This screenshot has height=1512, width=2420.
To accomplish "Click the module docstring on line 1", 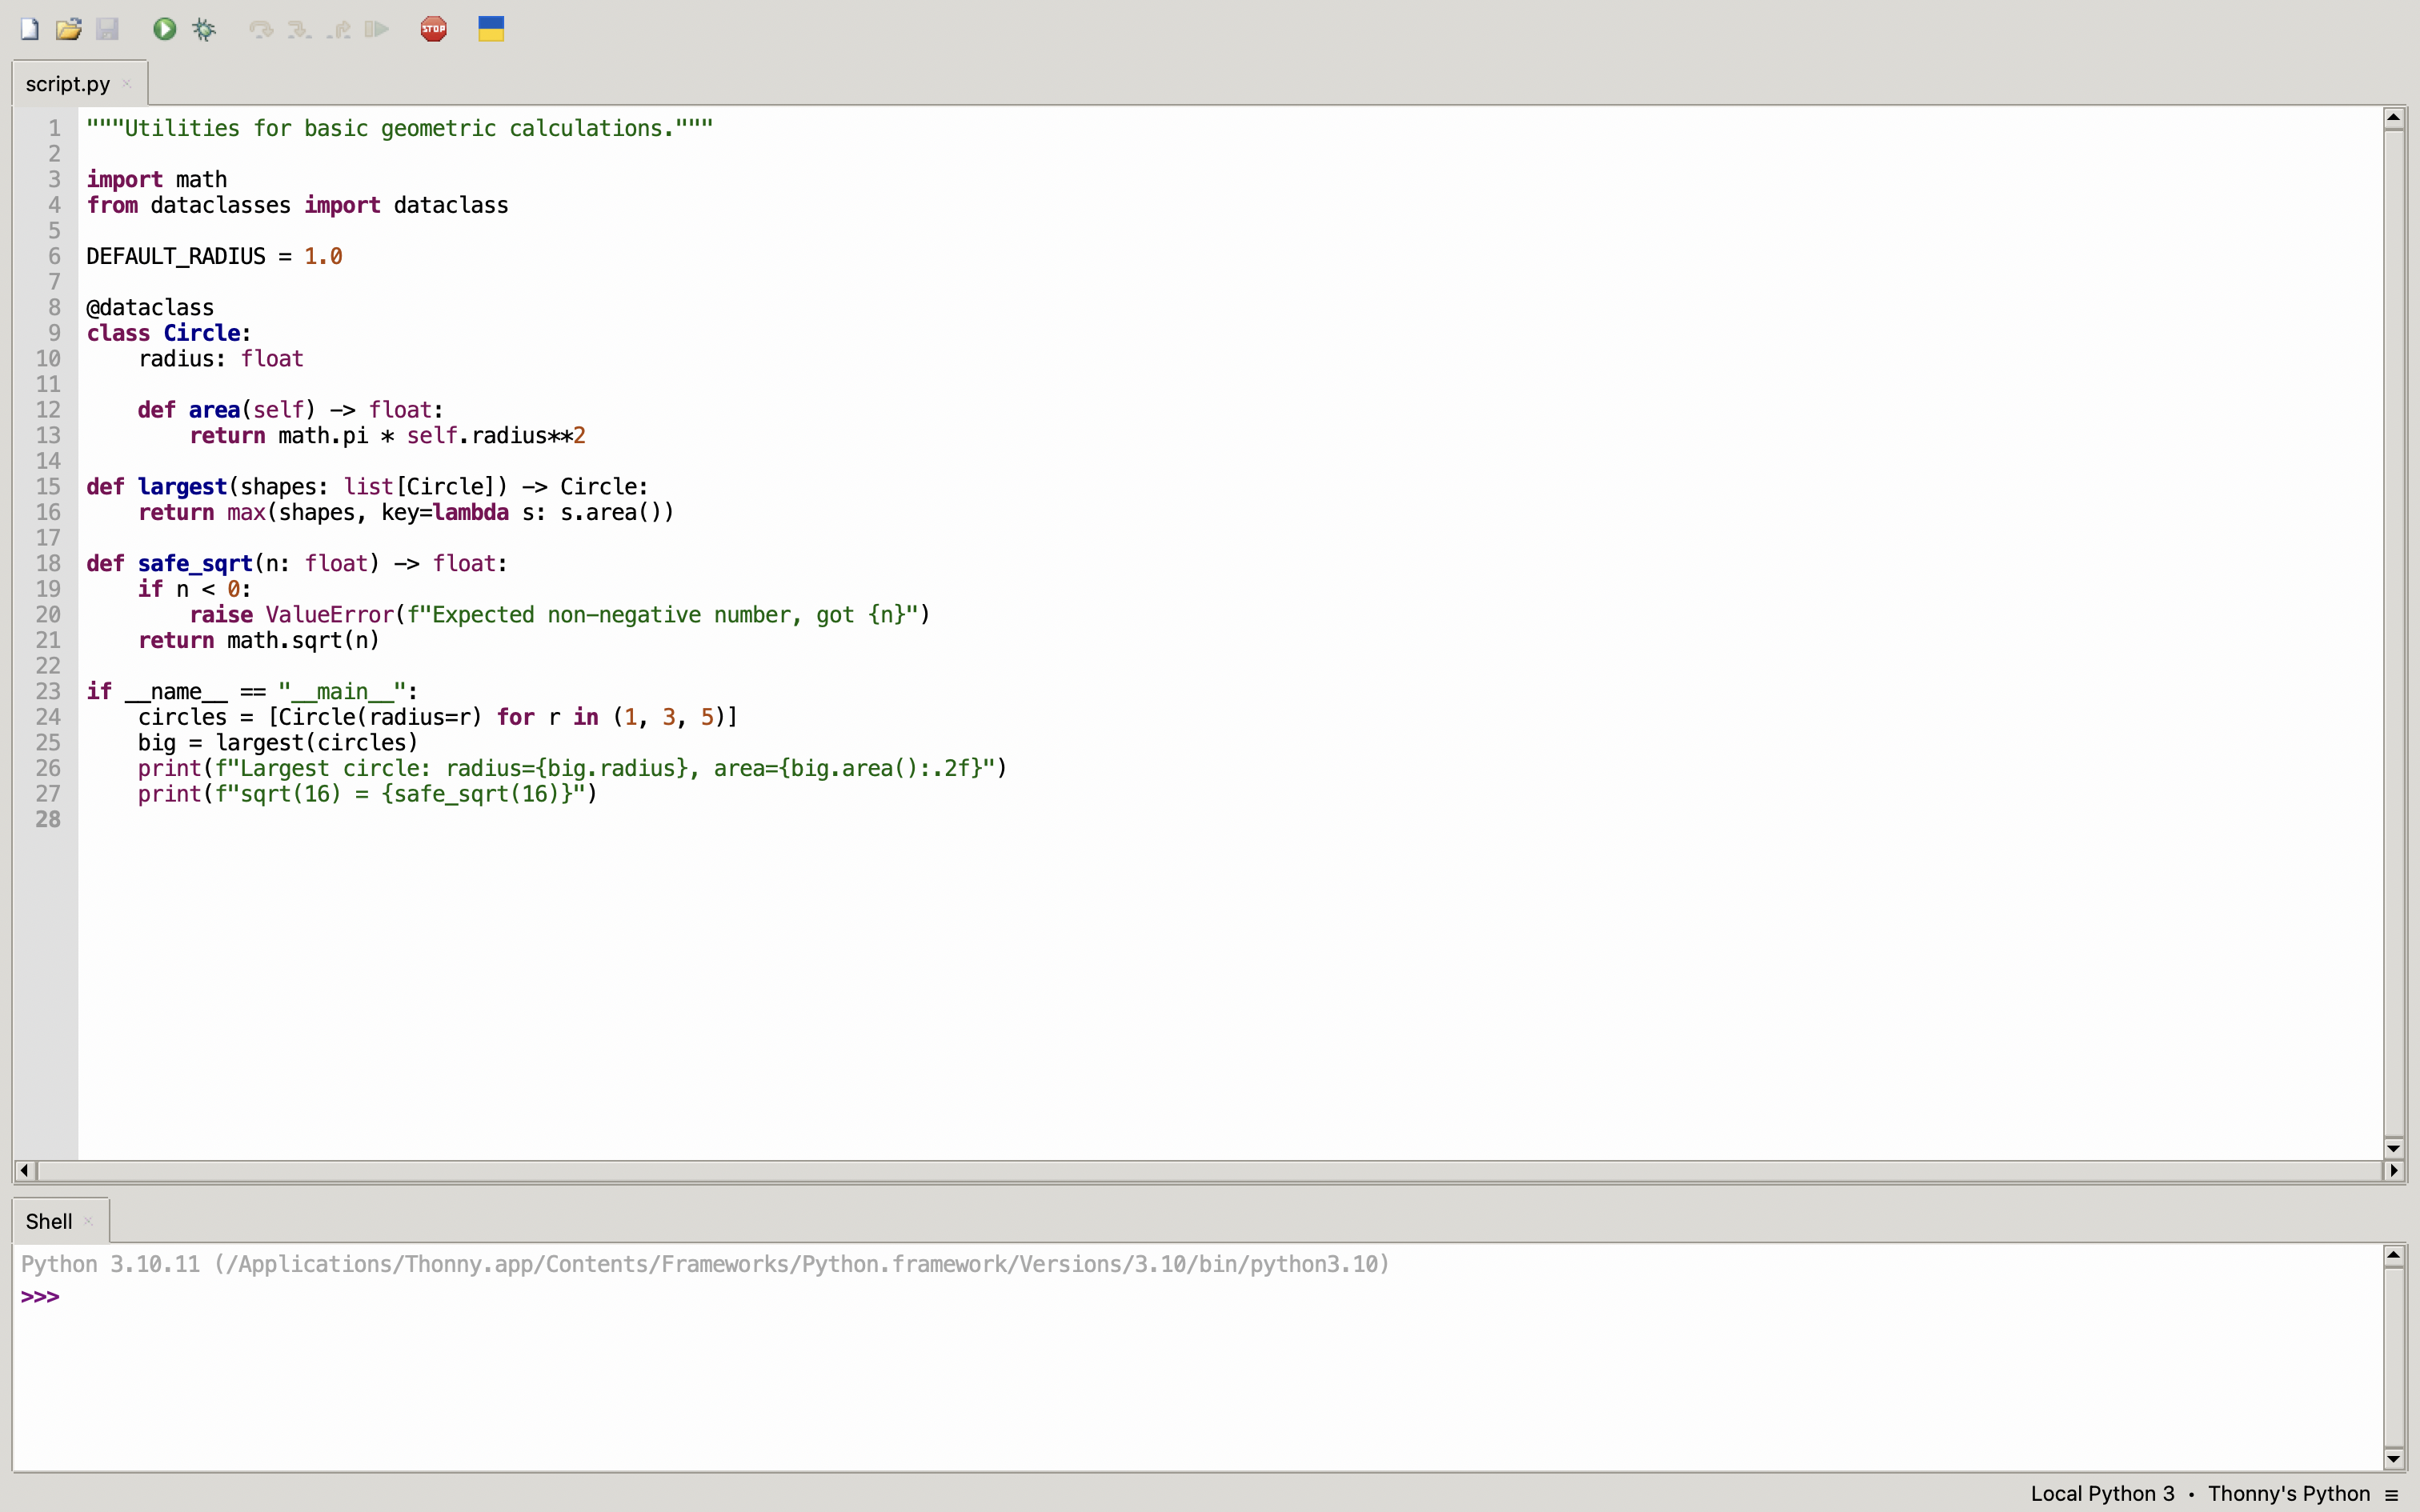I will point(400,128).
